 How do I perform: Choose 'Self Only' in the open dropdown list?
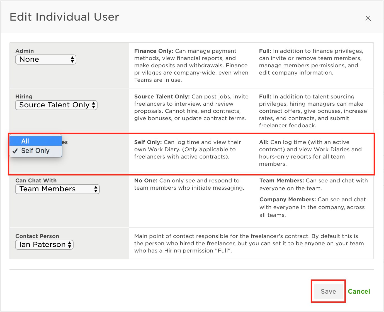[x=36, y=151]
